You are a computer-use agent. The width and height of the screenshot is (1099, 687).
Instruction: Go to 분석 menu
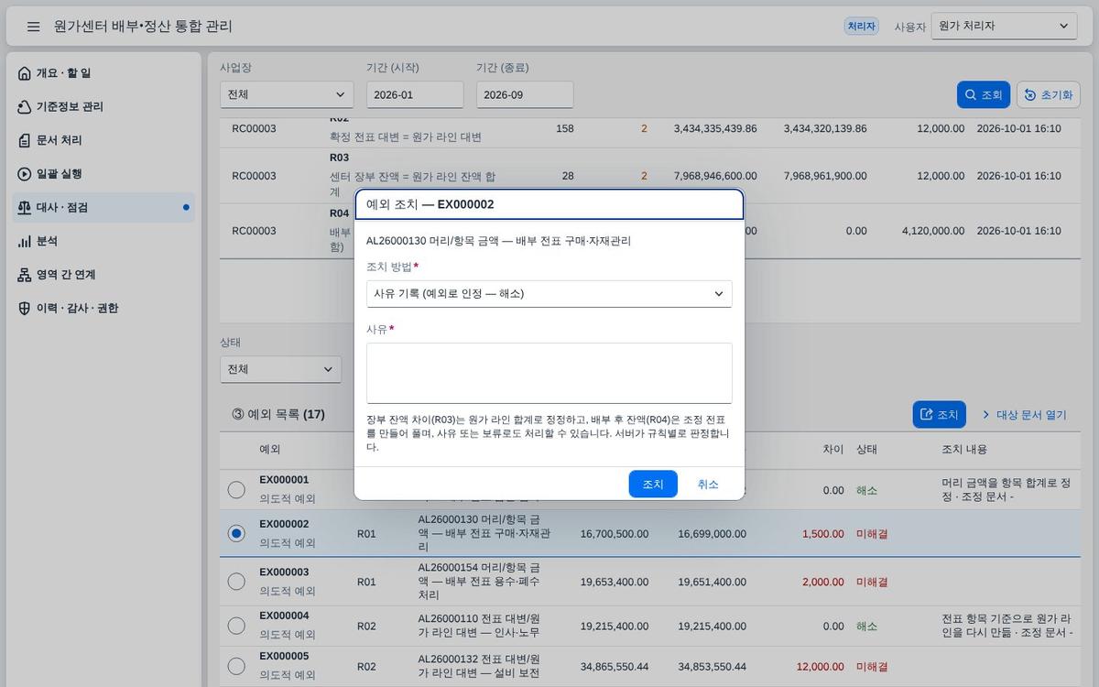click(103, 241)
